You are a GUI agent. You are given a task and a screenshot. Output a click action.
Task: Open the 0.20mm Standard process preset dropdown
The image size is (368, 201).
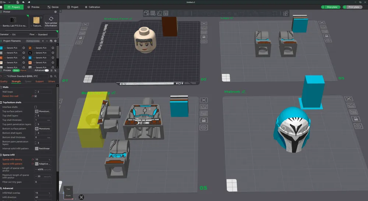pyautogui.click(x=26, y=76)
